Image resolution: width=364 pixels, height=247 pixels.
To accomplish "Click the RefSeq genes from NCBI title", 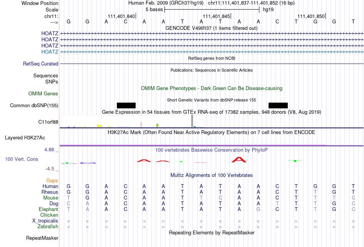I will (x=212, y=58).
